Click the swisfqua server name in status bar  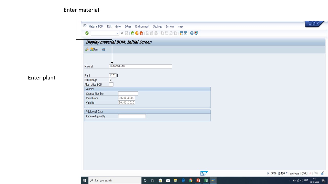(x=294, y=173)
